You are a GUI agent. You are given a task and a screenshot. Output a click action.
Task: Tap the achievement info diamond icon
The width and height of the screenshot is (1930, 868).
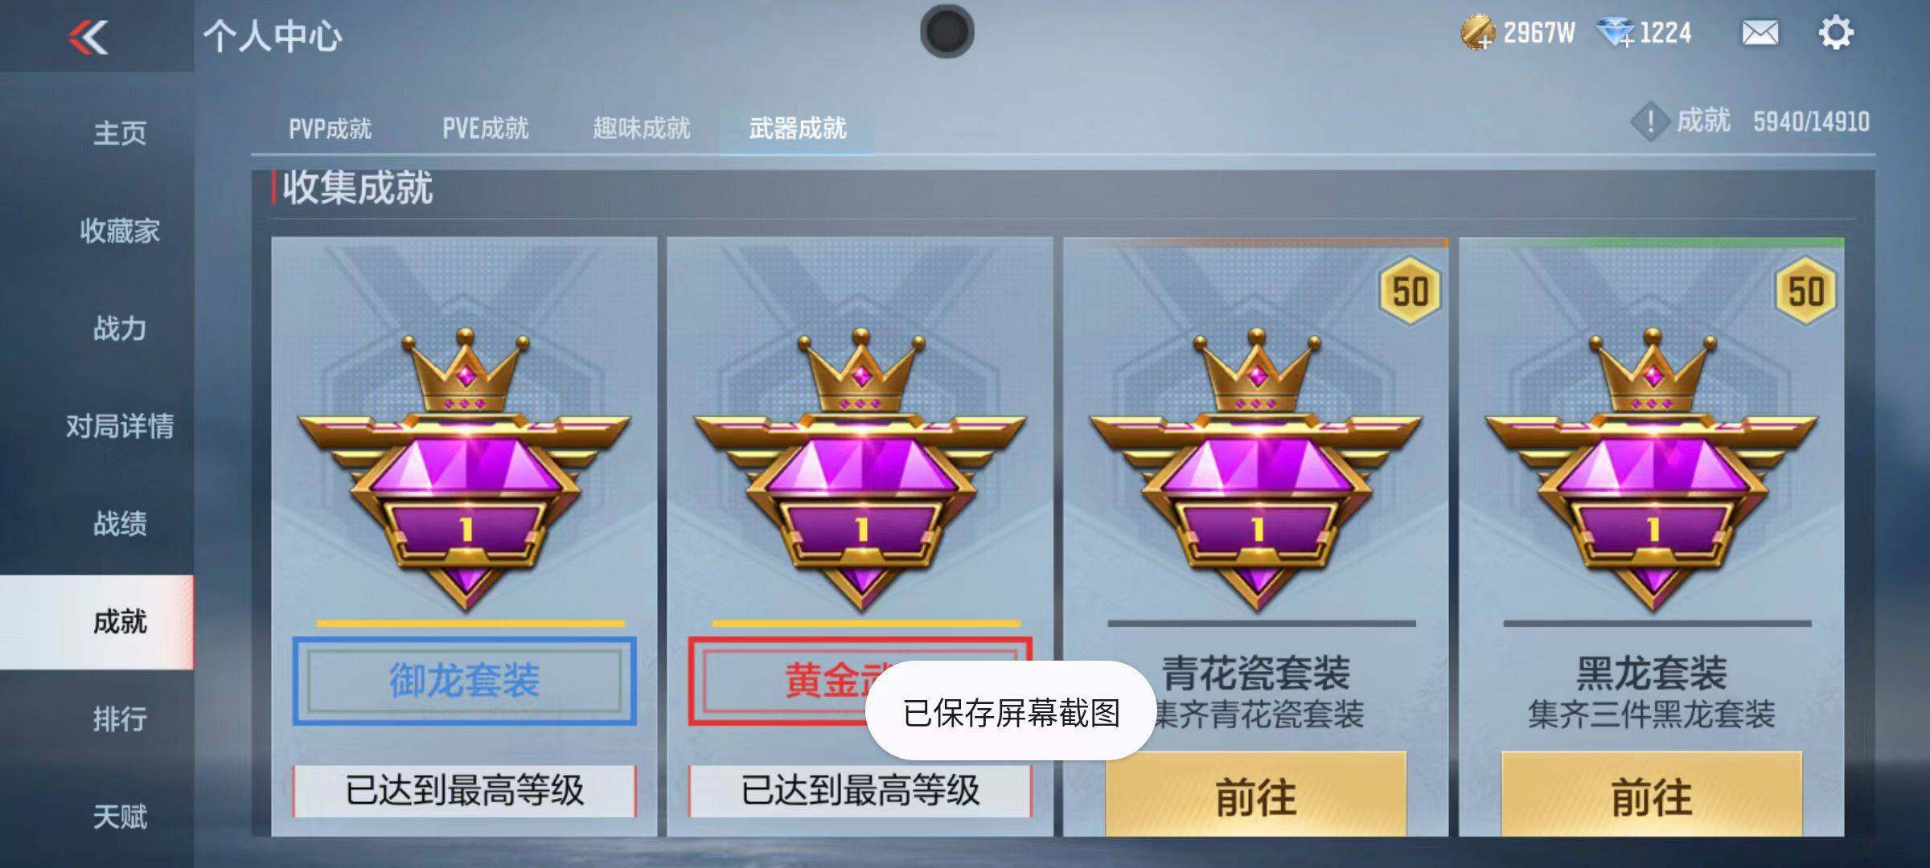coord(1650,122)
